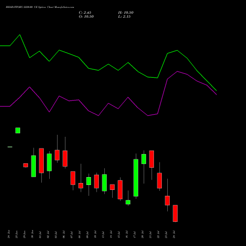This screenshot has width=246, height=246.
Task: Click the red candle above the 21 Jul label
Action: click(x=152, y=159)
